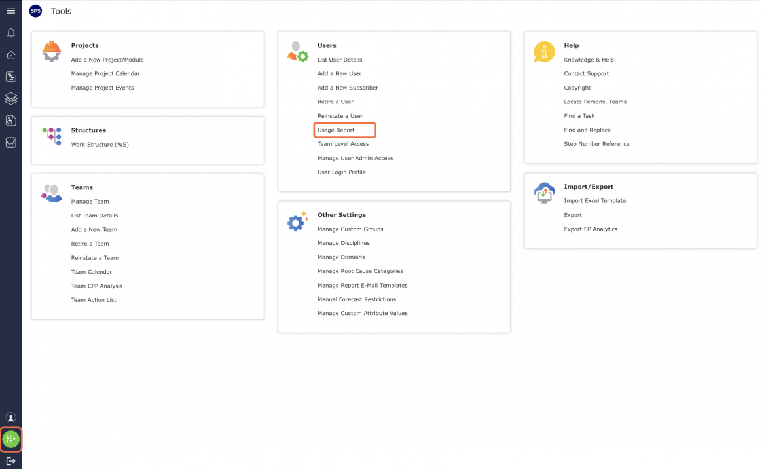Open Manage Project Events
The height and width of the screenshot is (469, 766).
click(x=103, y=88)
